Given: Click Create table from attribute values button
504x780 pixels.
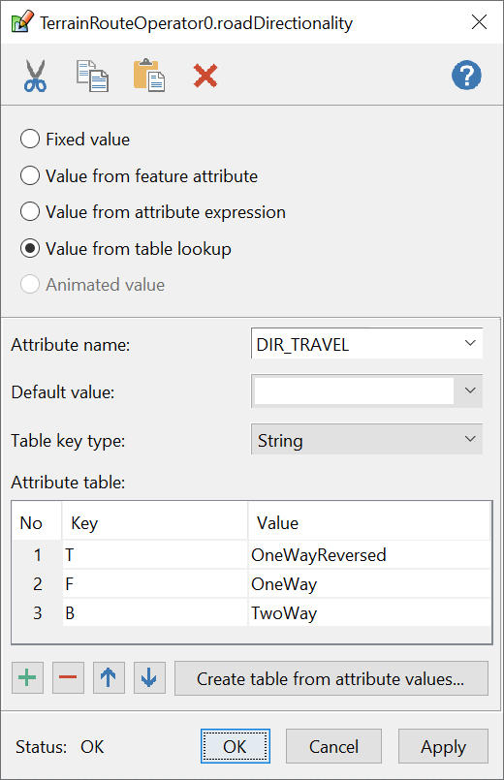Looking at the screenshot, I should point(331,678).
